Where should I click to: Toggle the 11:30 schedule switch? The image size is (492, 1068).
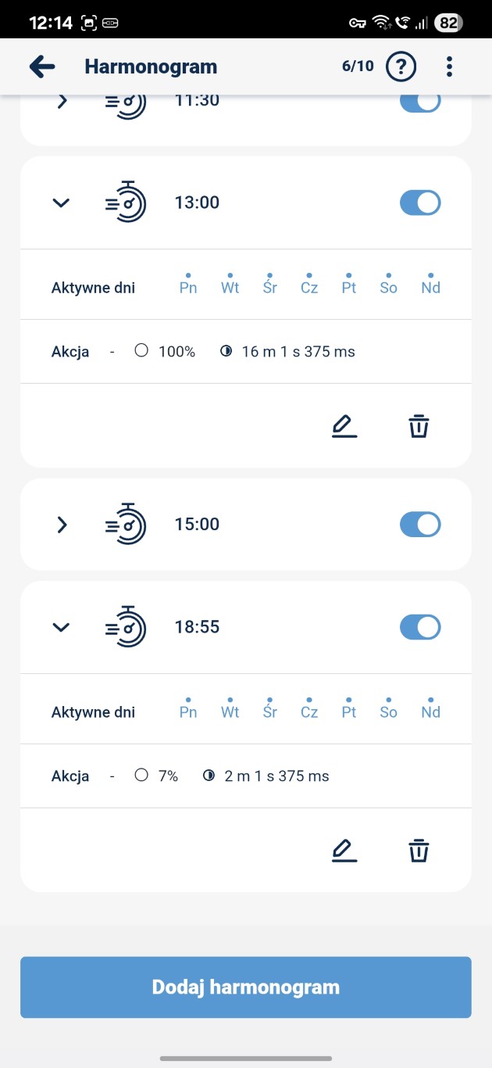[420, 103]
